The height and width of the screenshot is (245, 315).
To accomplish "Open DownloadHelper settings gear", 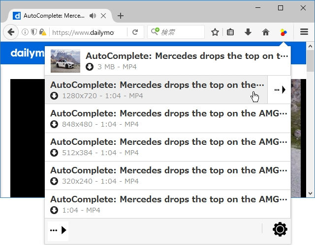I will [280, 229].
